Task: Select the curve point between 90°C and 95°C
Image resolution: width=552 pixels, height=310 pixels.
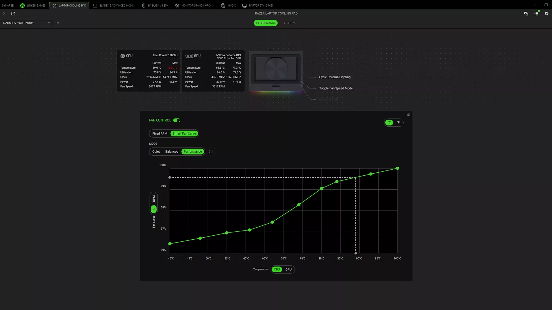Action: [x=371, y=174]
